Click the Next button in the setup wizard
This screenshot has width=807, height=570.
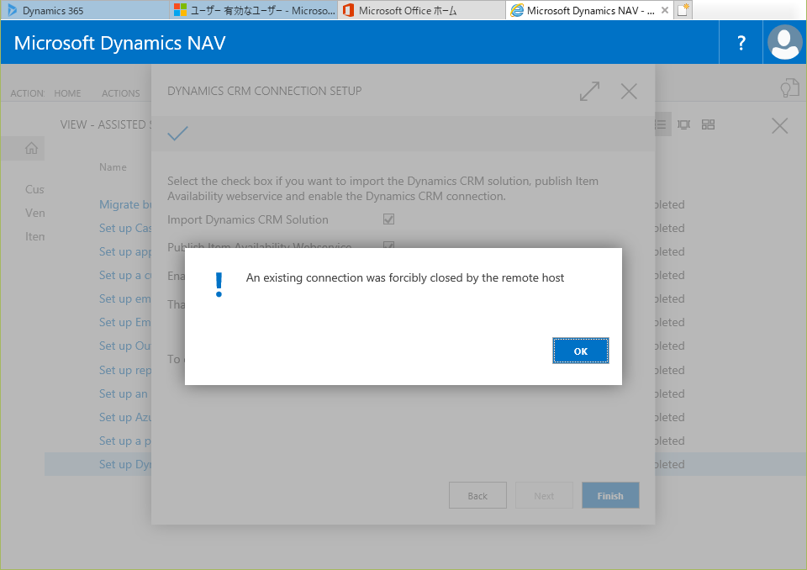click(544, 495)
